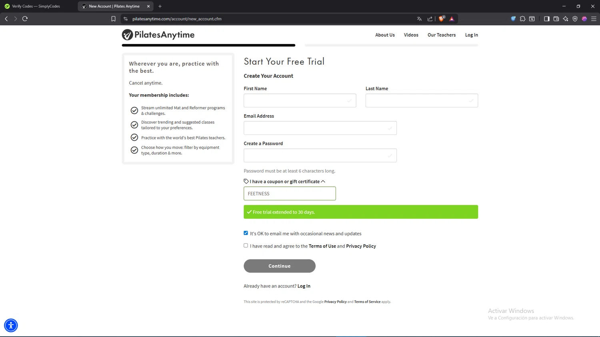Open the Videos menu item

(x=411, y=35)
